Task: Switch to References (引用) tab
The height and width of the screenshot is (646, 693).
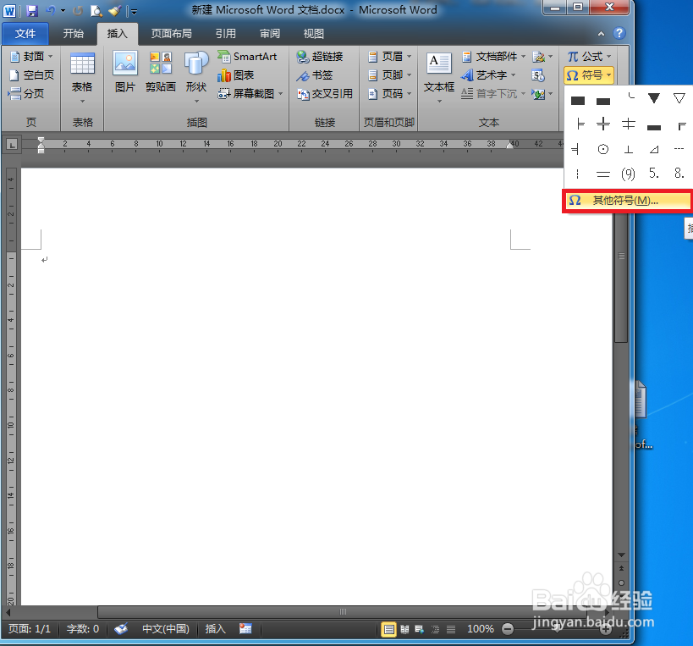Action: pyautogui.click(x=225, y=34)
